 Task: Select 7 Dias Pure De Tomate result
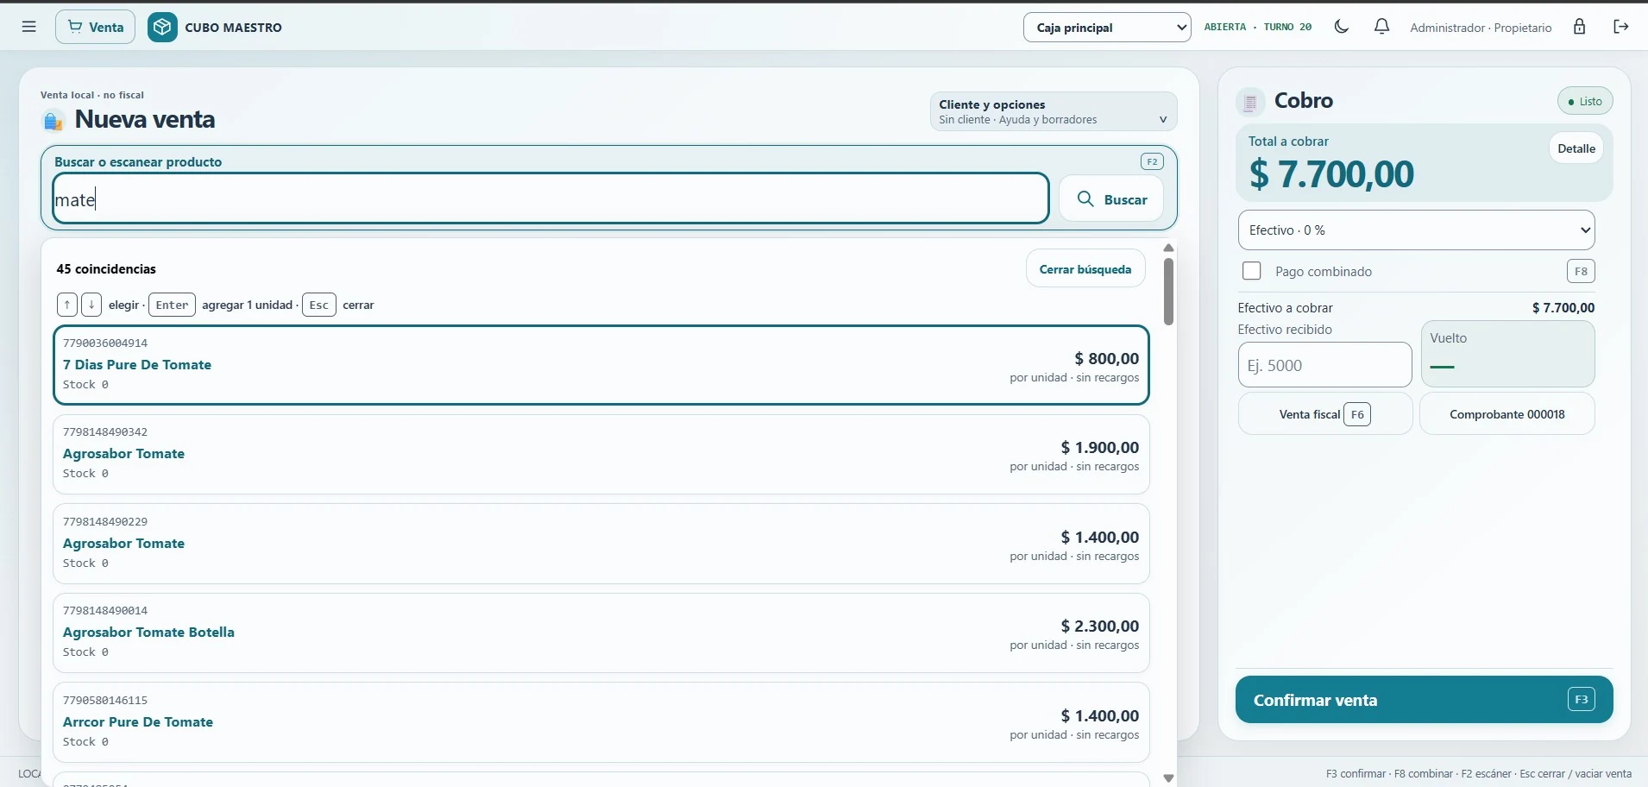[601, 365]
